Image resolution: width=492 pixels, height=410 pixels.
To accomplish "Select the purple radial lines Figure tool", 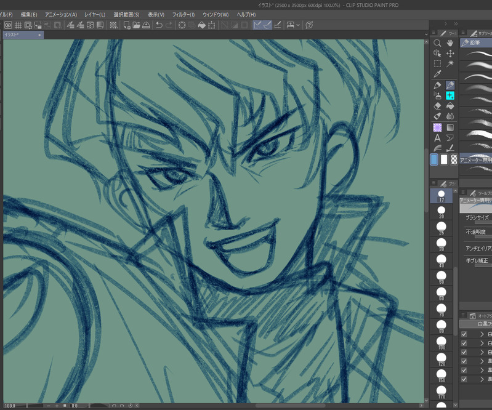I will (x=437, y=127).
